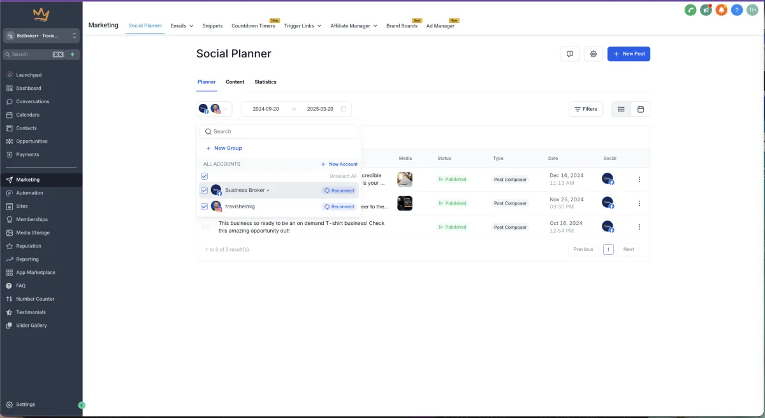Open Social Planner gear settings

[x=594, y=54]
